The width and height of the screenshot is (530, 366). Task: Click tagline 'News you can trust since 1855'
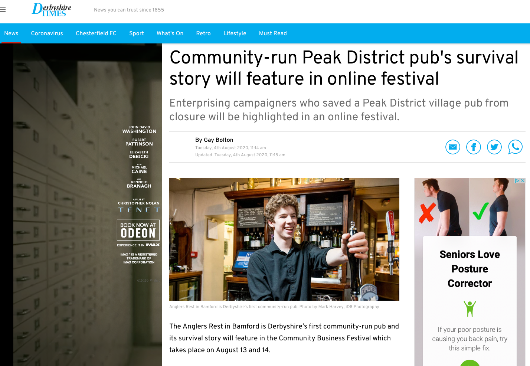(x=129, y=10)
